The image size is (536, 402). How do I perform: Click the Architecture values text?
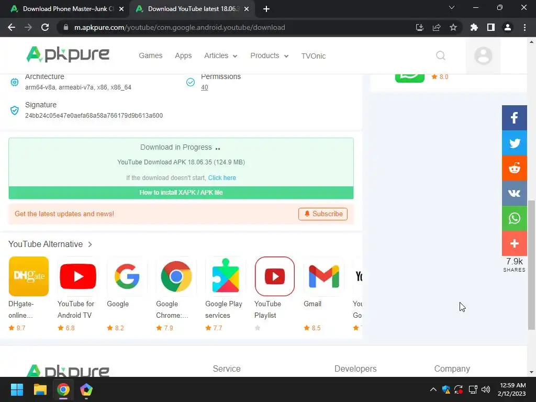(78, 87)
